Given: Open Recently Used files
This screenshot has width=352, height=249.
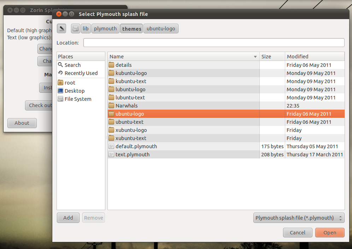Looking at the screenshot, I should pyautogui.click(x=81, y=73).
